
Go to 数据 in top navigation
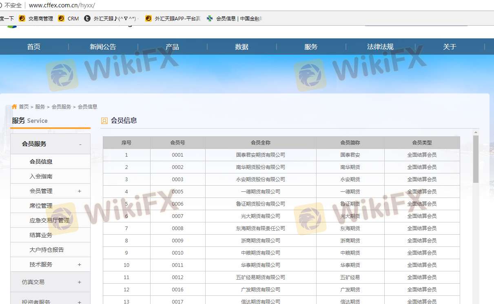click(x=241, y=47)
